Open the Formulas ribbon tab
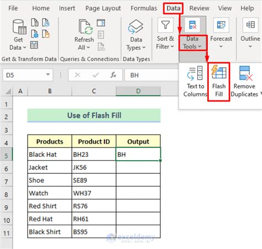 144,8
